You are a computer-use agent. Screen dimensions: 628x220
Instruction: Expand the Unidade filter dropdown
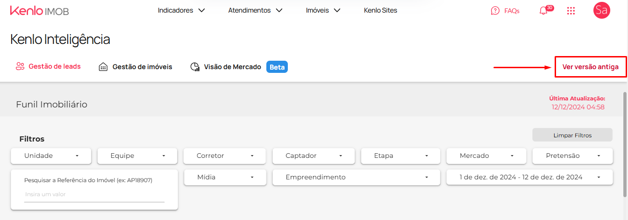click(51, 156)
